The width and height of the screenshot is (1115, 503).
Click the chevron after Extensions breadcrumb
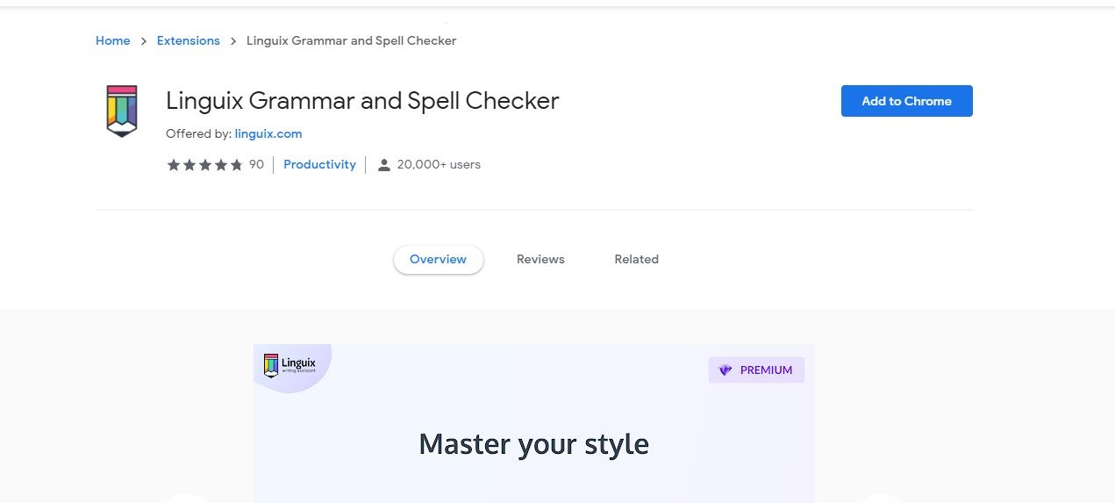(233, 41)
